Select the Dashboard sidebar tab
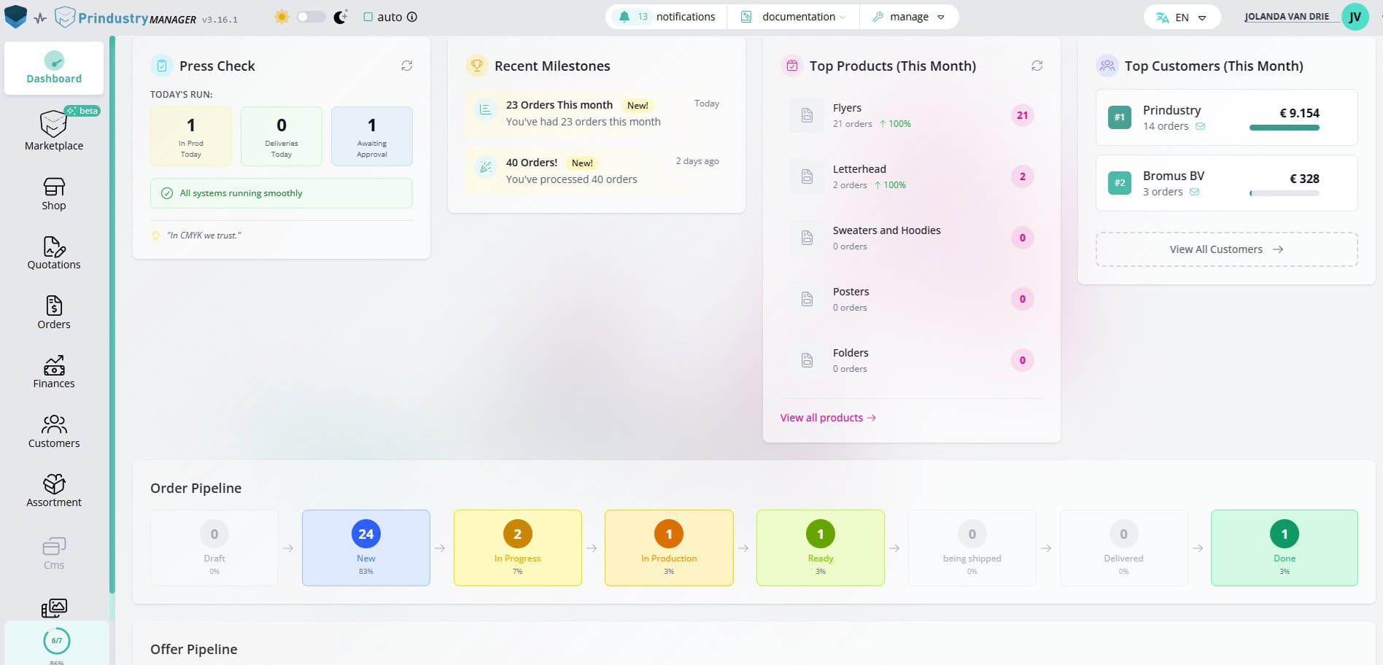The image size is (1383, 665). (54, 69)
